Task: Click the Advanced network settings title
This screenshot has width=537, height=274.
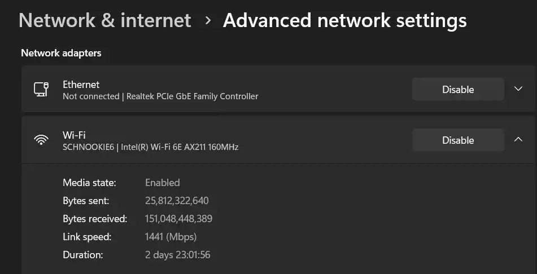Action: coord(344,21)
